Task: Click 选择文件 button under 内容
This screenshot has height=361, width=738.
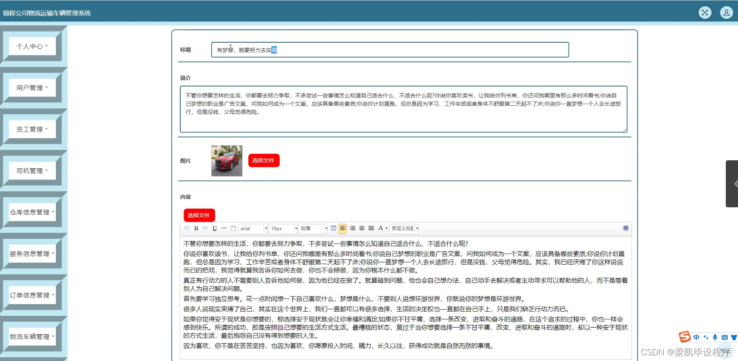Action: coord(199,215)
